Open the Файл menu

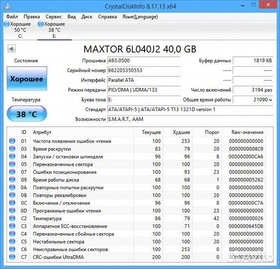[12, 17]
